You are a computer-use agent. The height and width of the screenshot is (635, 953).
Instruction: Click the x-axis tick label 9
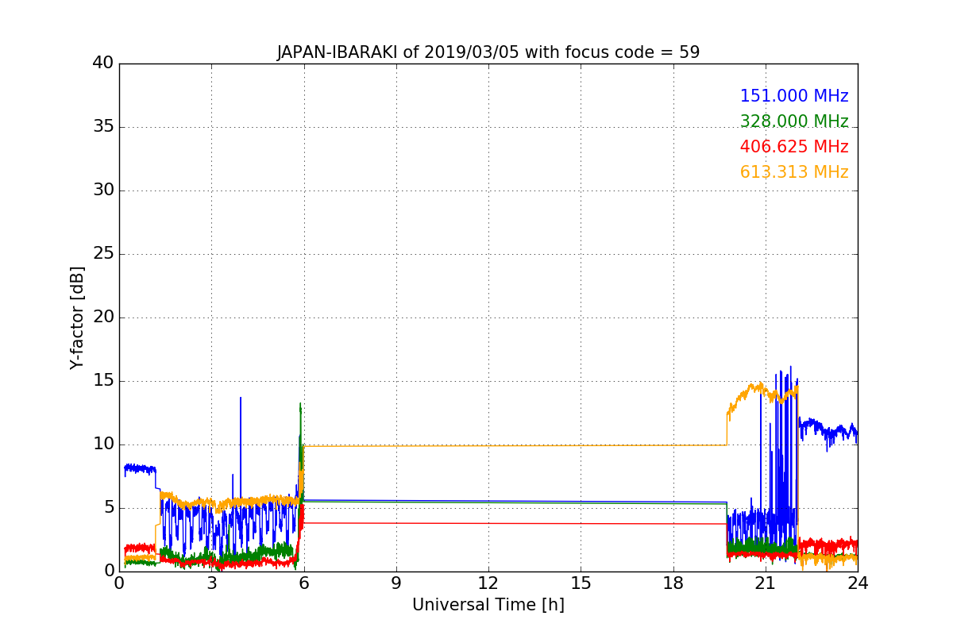pos(396,583)
